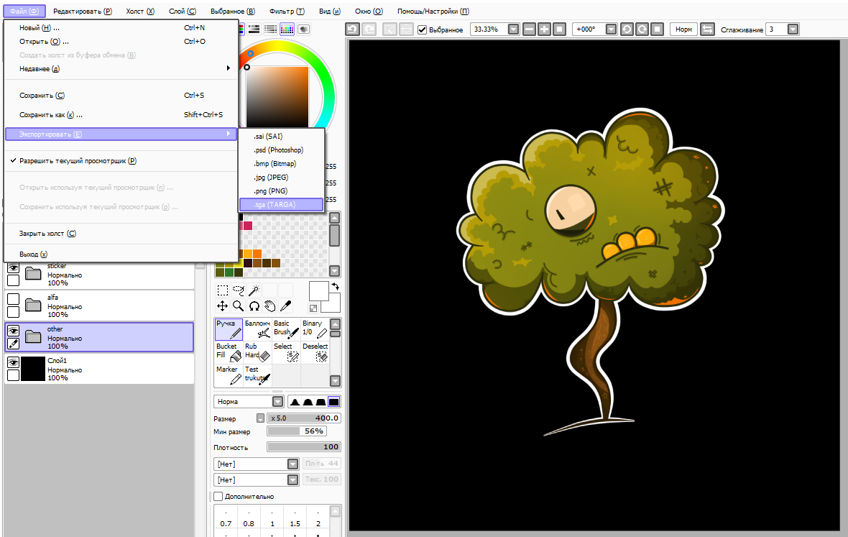
Task: Open the Фильтр menu
Action: click(x=286, y=12)
